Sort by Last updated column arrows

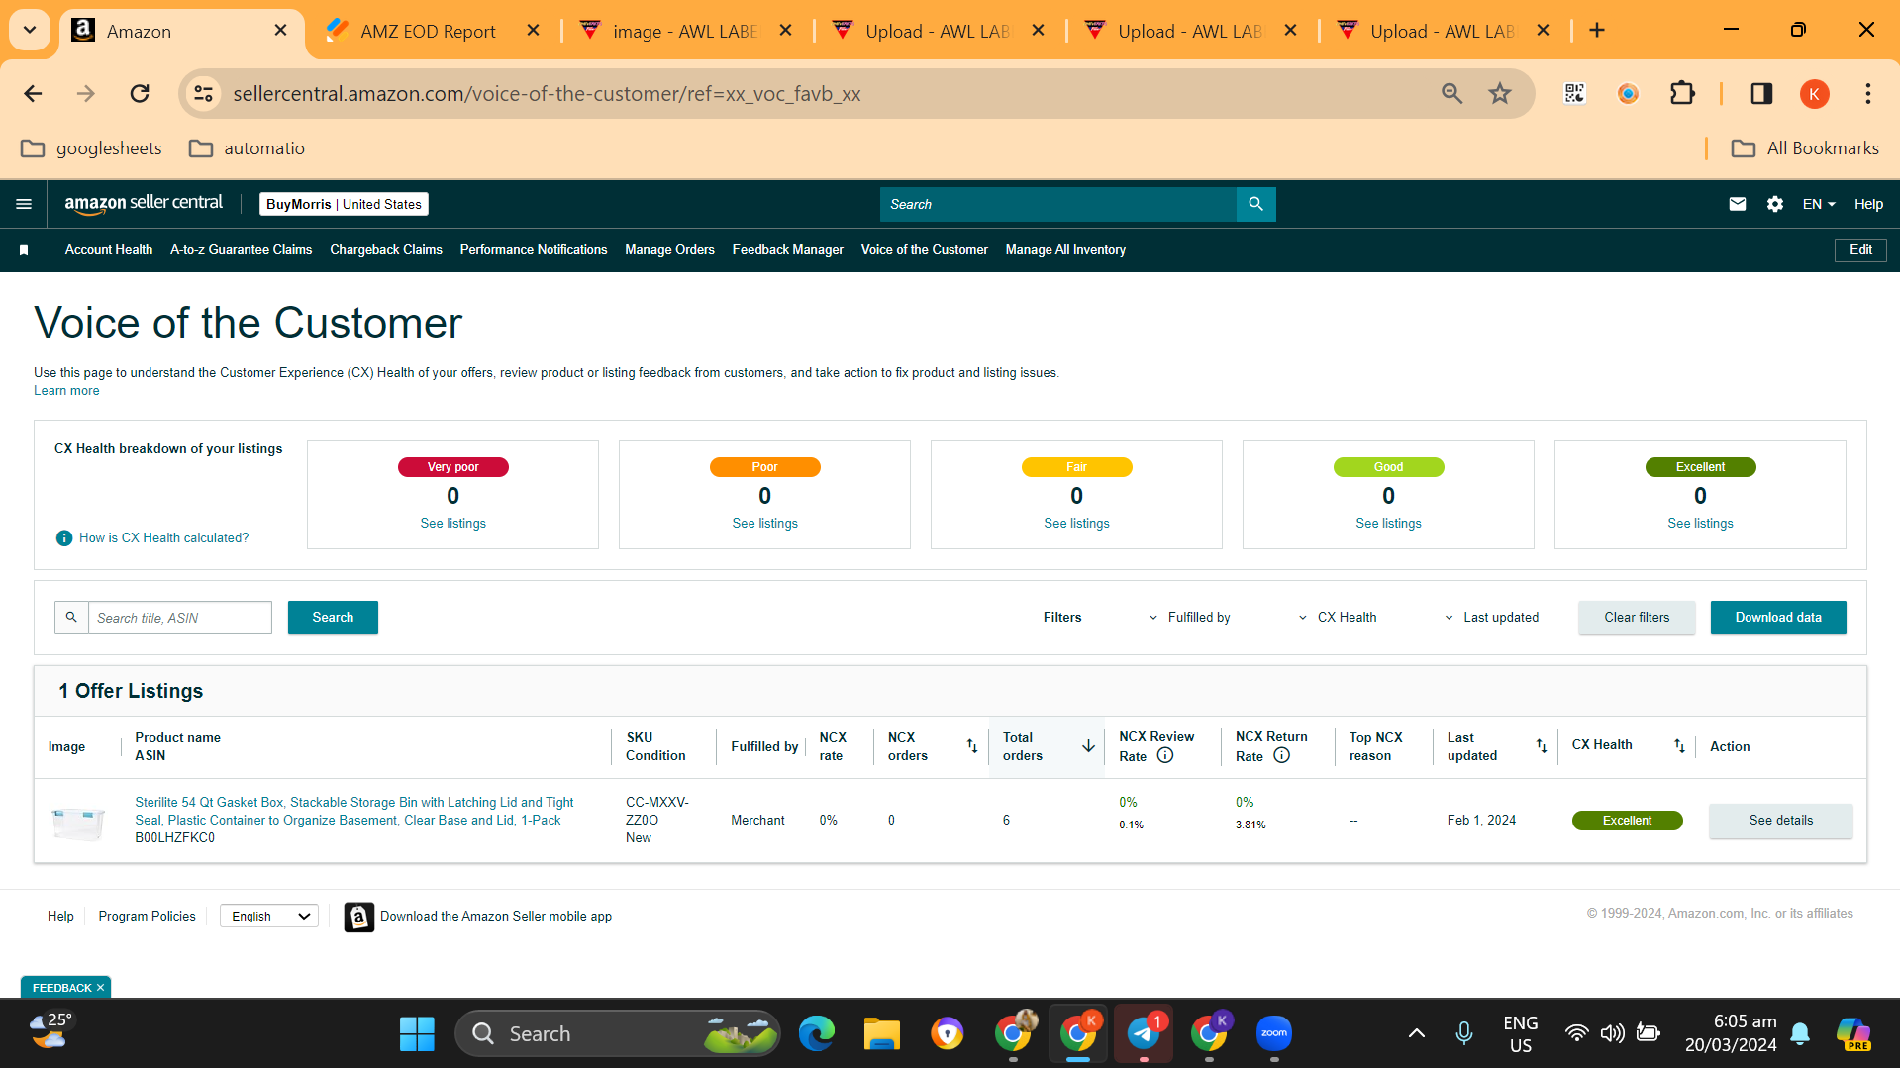(1542, 746)
